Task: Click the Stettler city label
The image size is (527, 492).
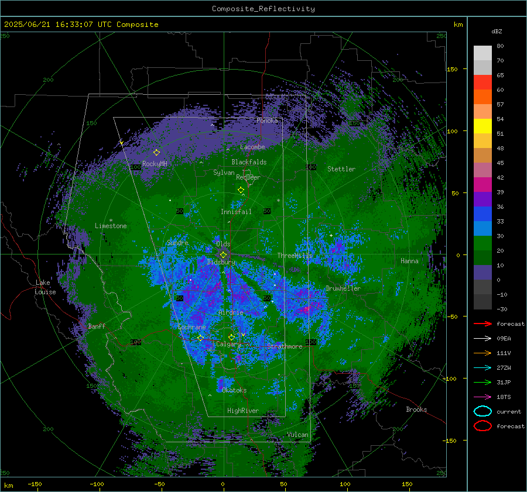Action: (x=341, y=169)
